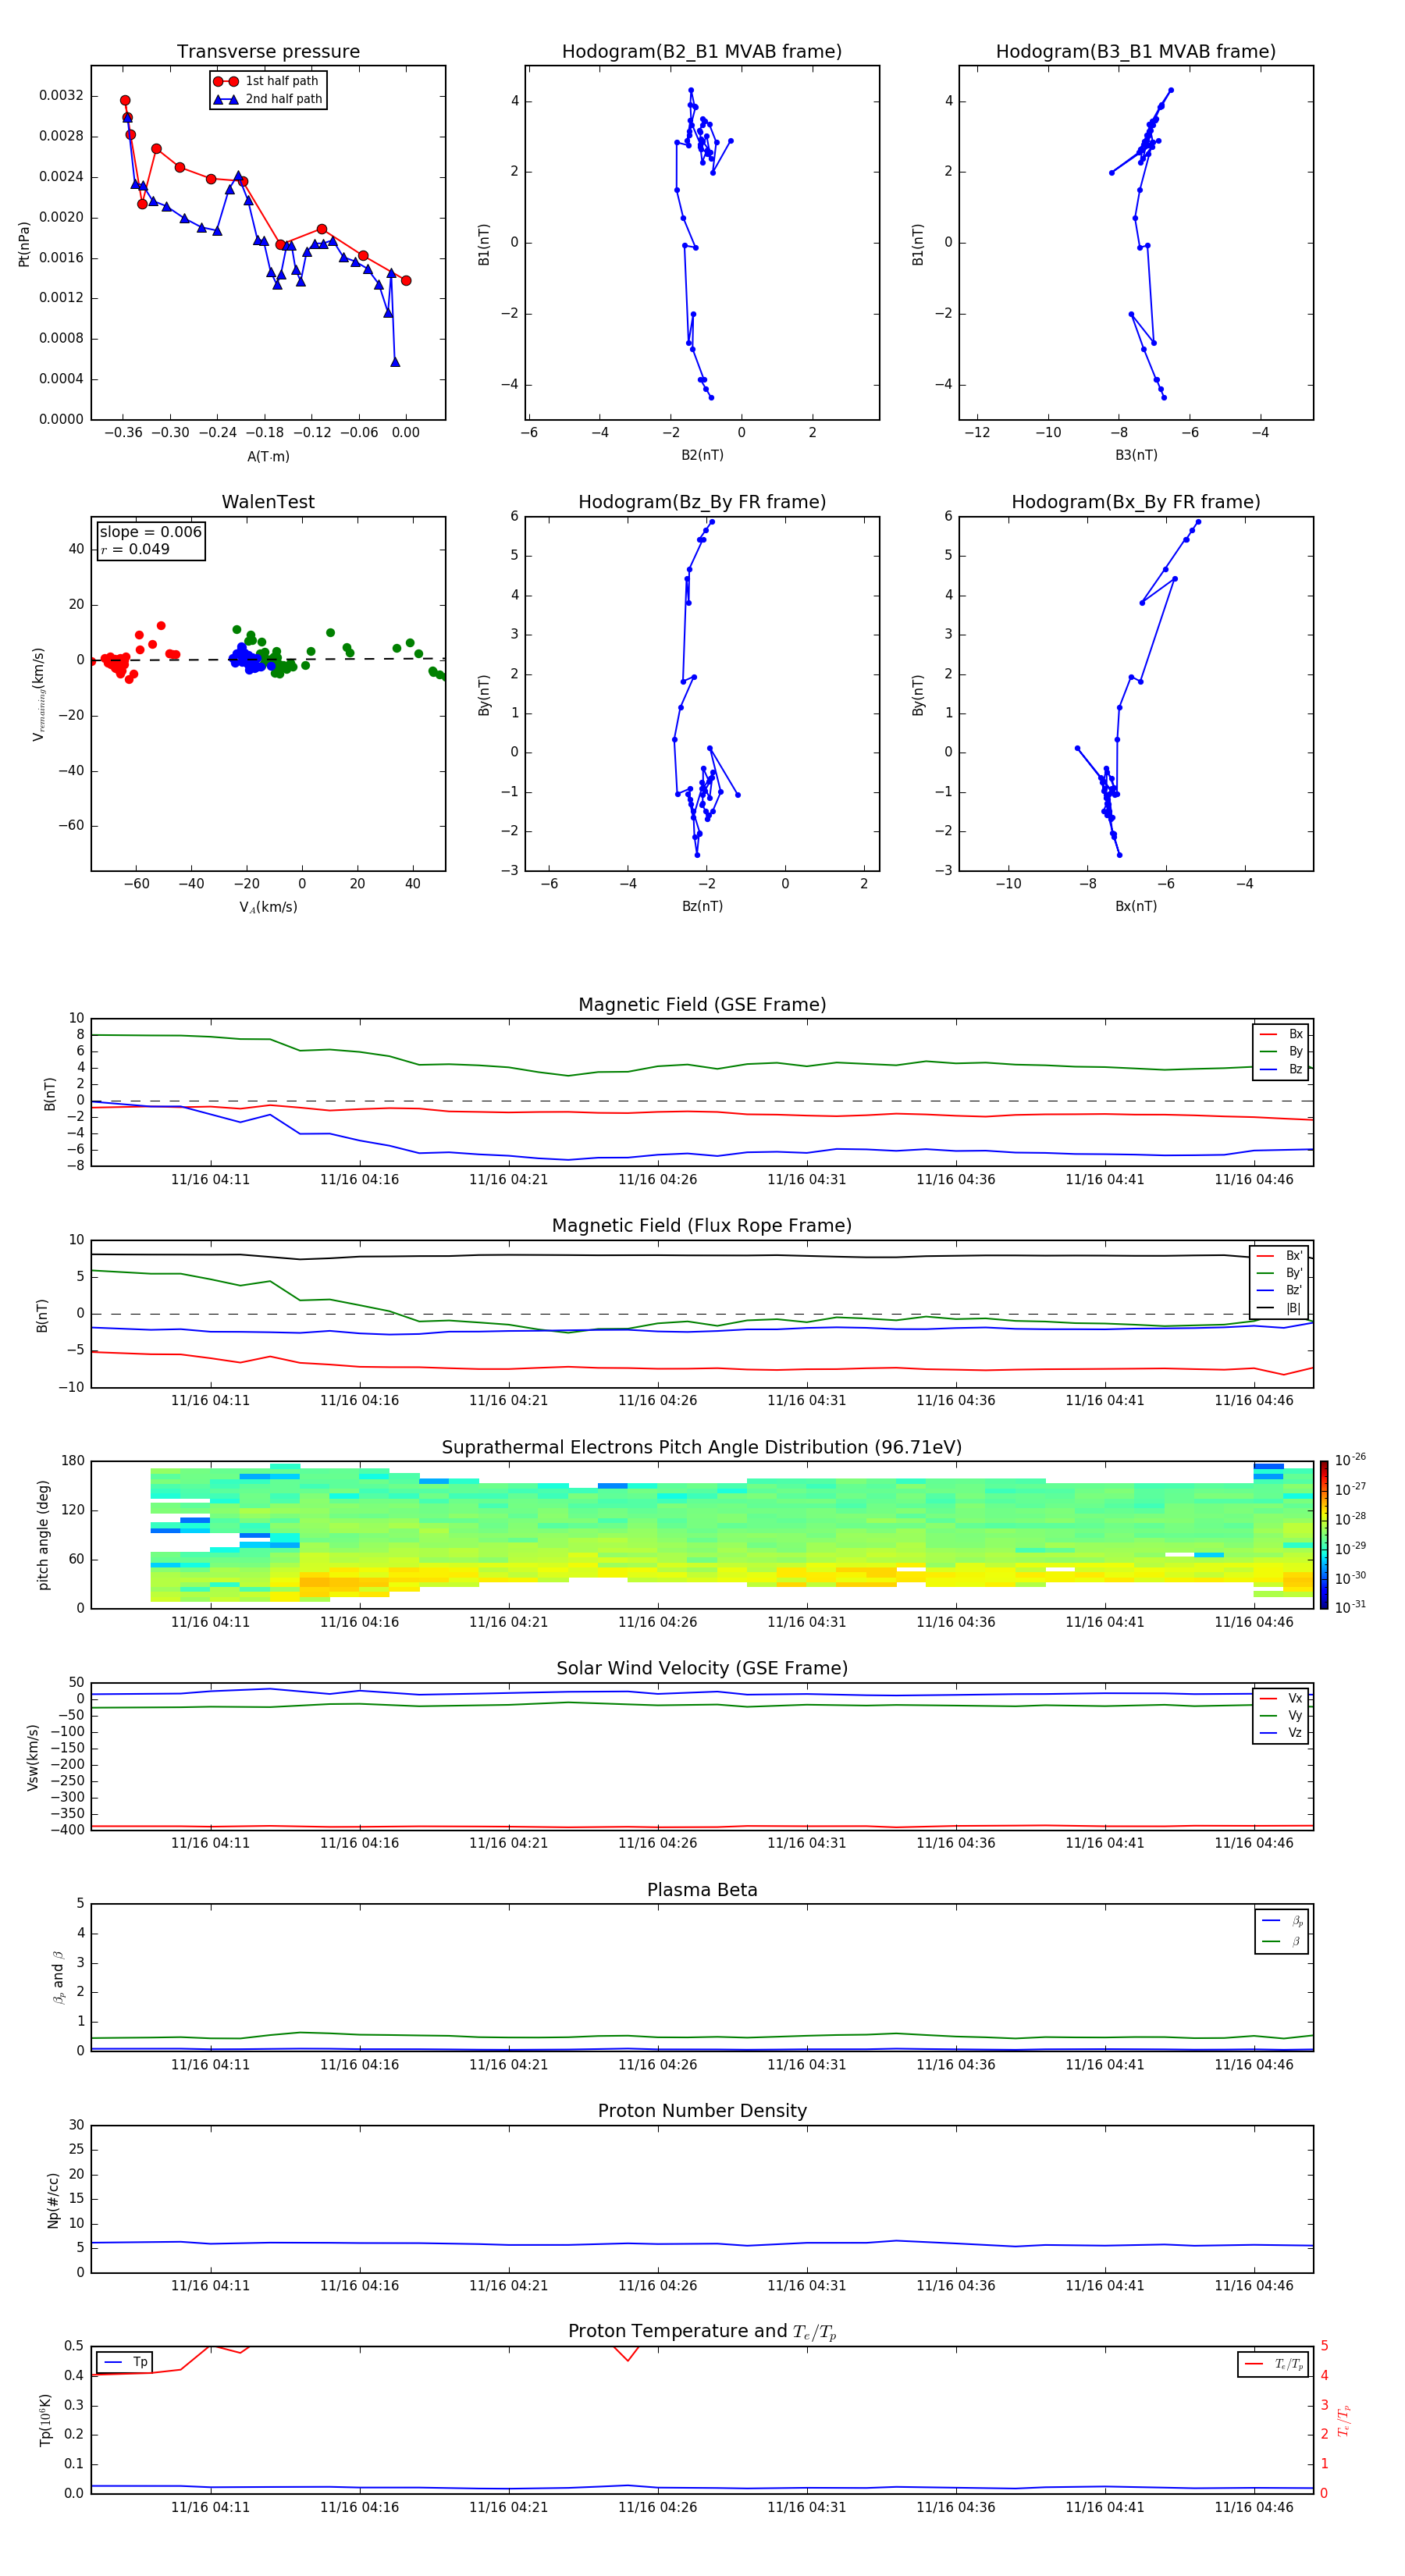Click '11/16 04:11' tick under GSE magnetic field
Viewport: 1405px width, 2576px height.
click(x=210, y=1180)
